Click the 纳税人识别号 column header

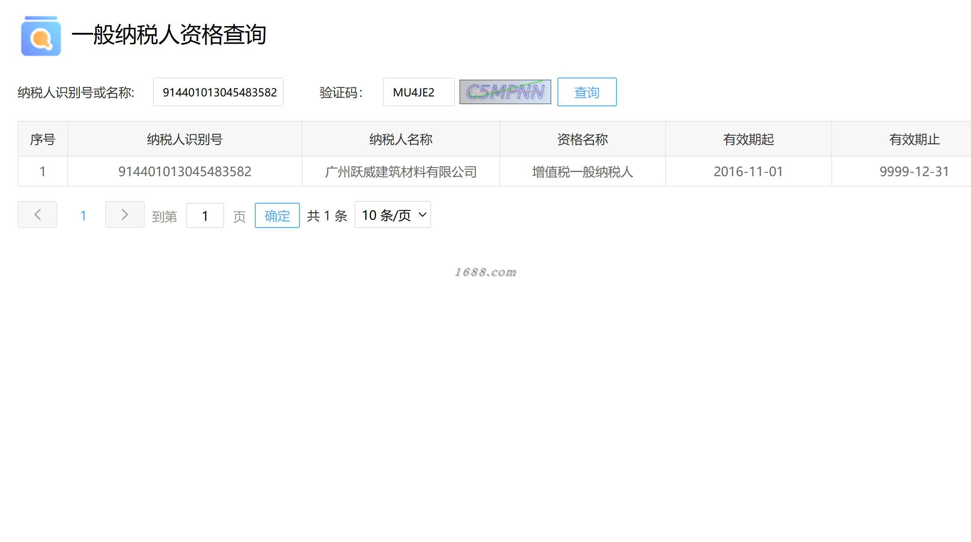[184, 139]
